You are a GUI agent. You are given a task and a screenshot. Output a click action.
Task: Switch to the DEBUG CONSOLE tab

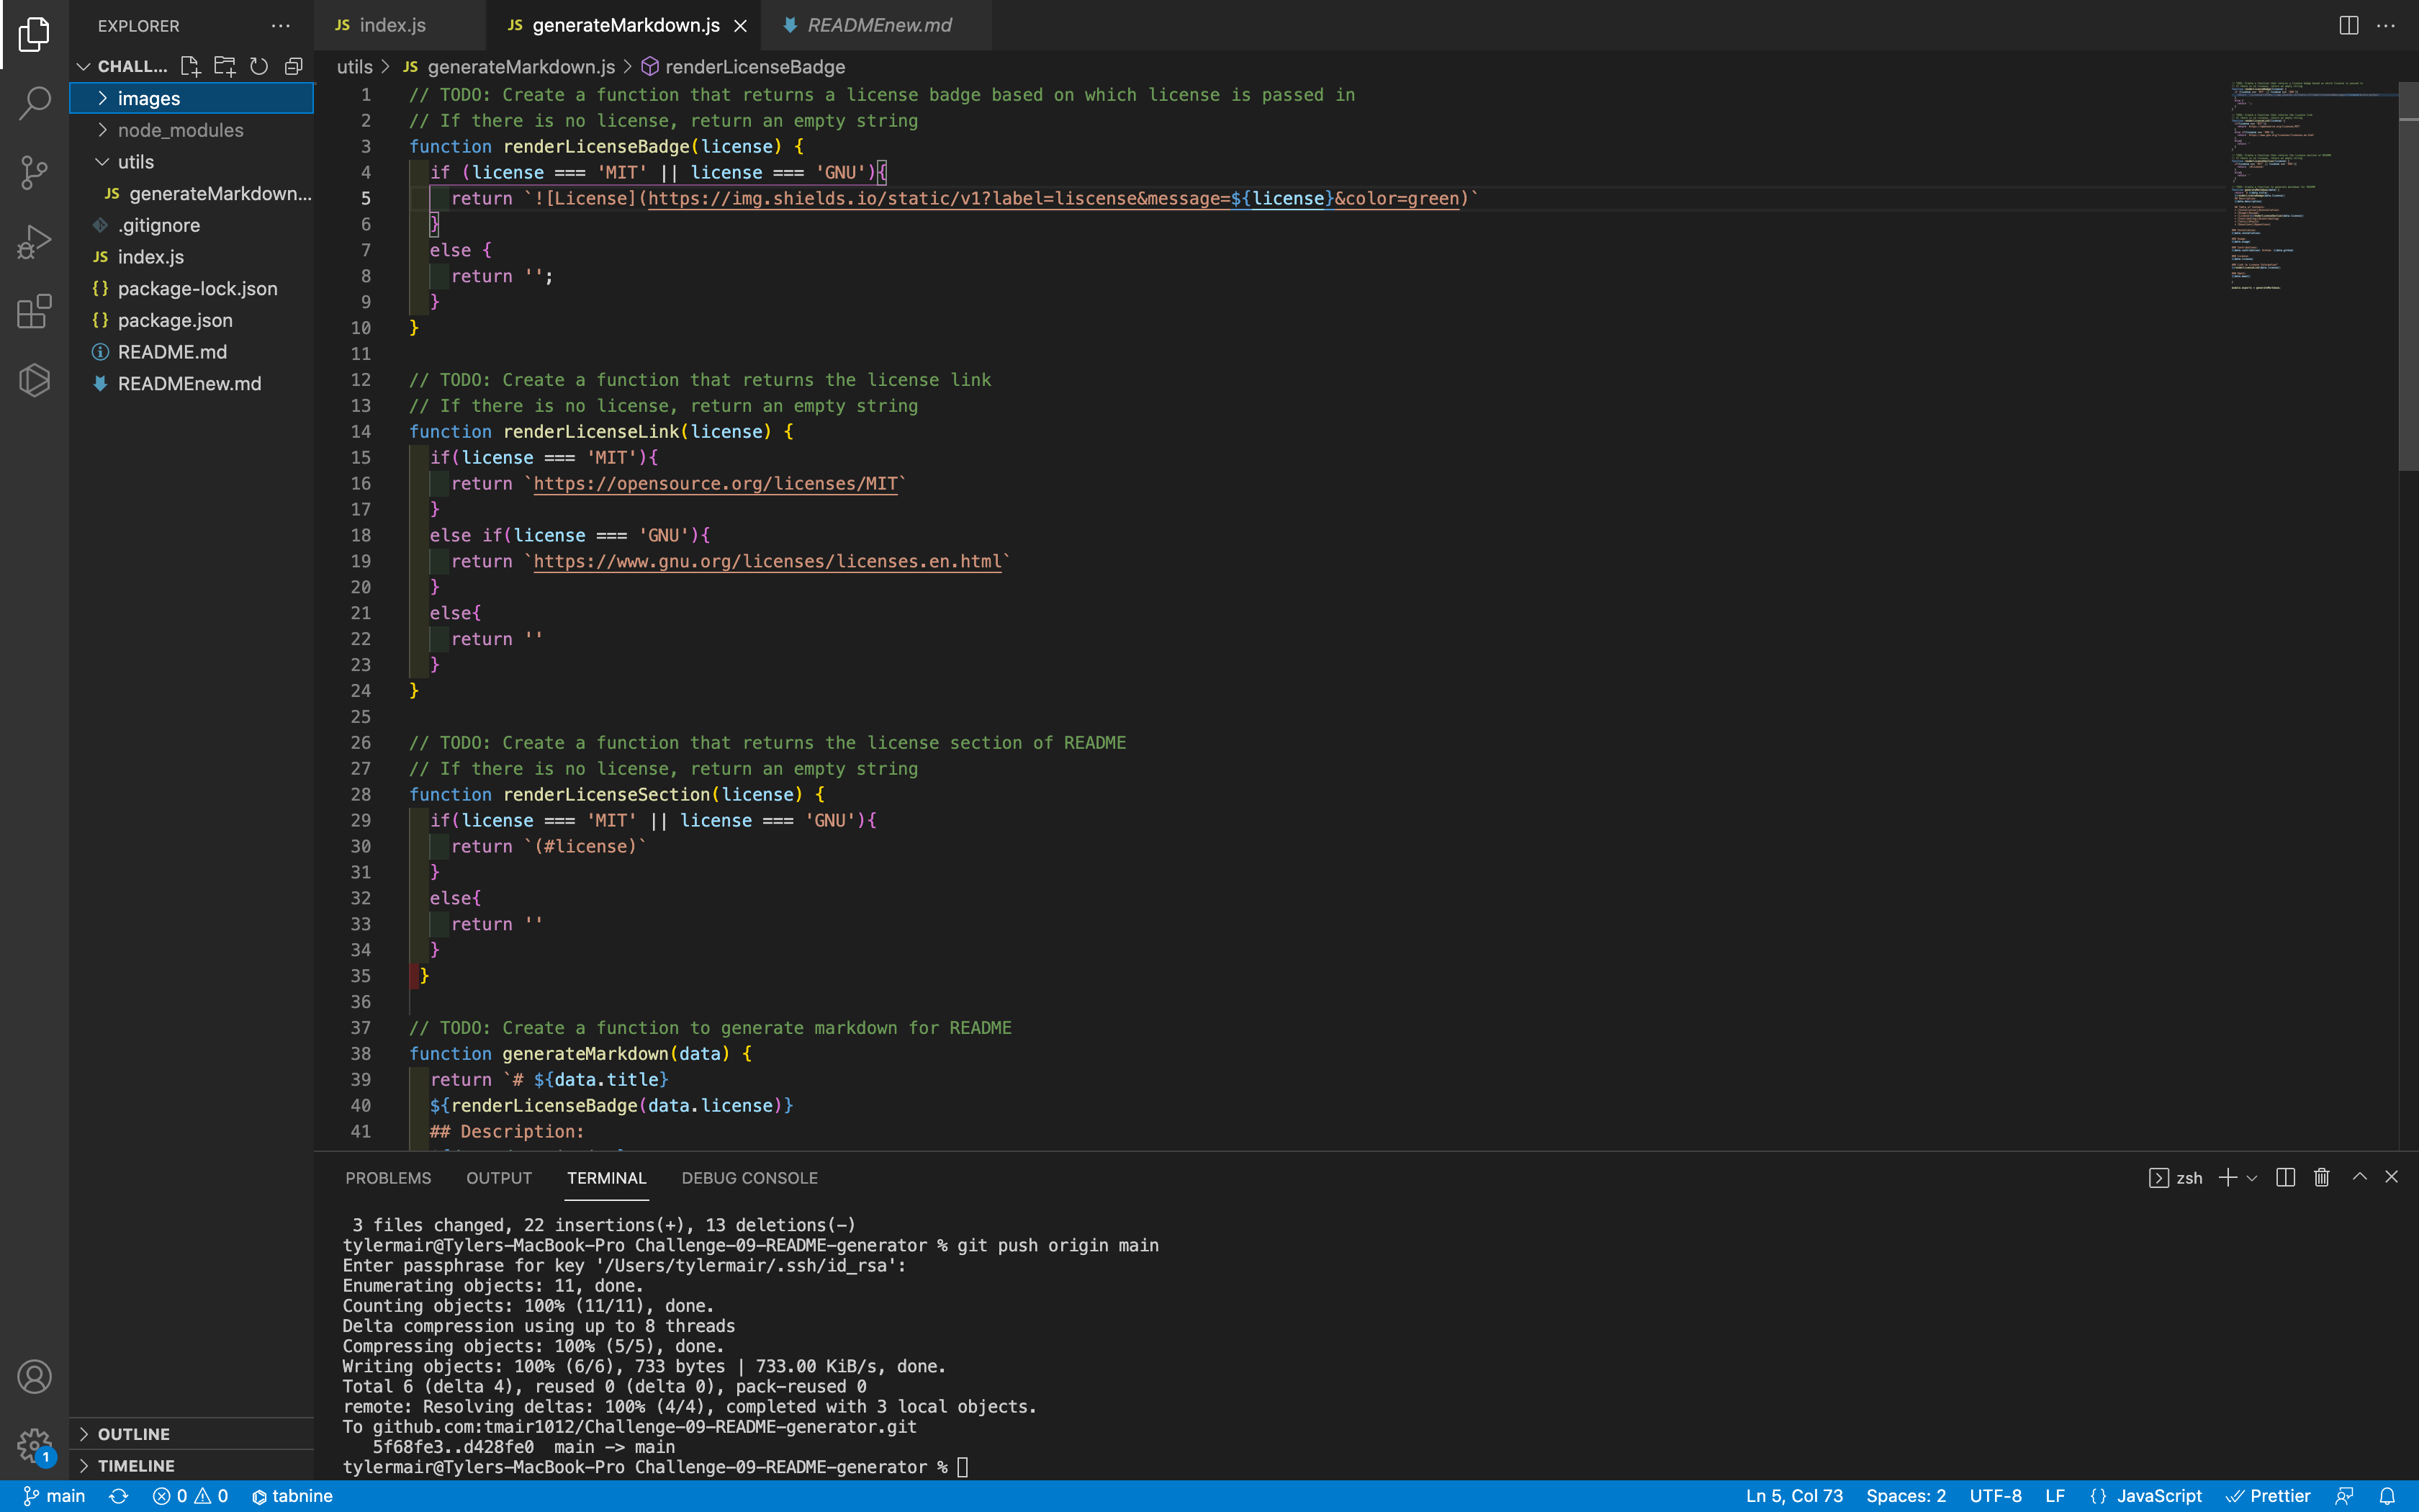749,1178
